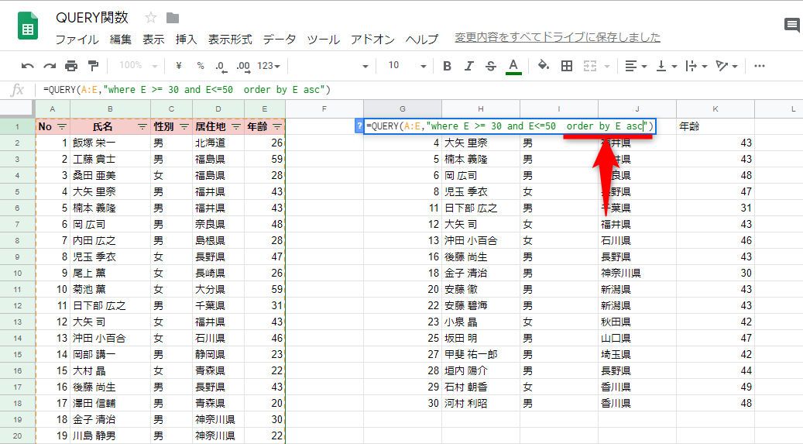Select column H header
This screenshot has height=444, width=803.
tap(480, 108)
